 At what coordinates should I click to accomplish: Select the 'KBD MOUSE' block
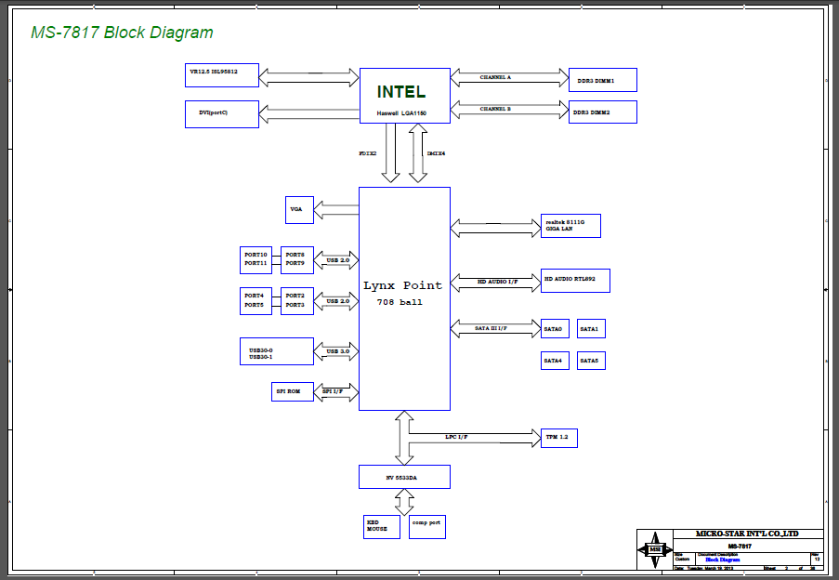[x=382, y=527]
